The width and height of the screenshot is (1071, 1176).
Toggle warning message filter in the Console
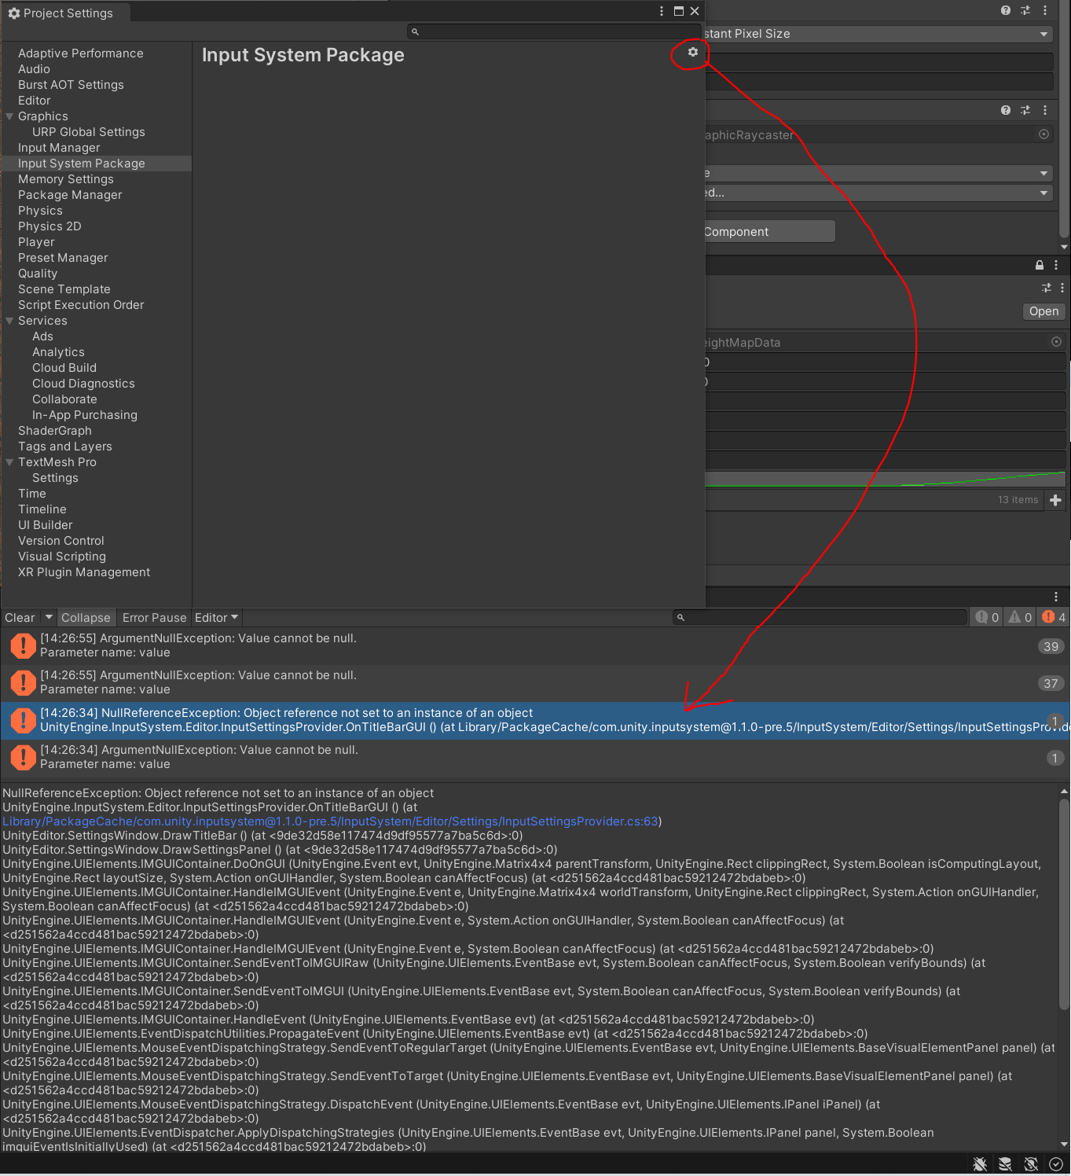(x=1020, y=617)
